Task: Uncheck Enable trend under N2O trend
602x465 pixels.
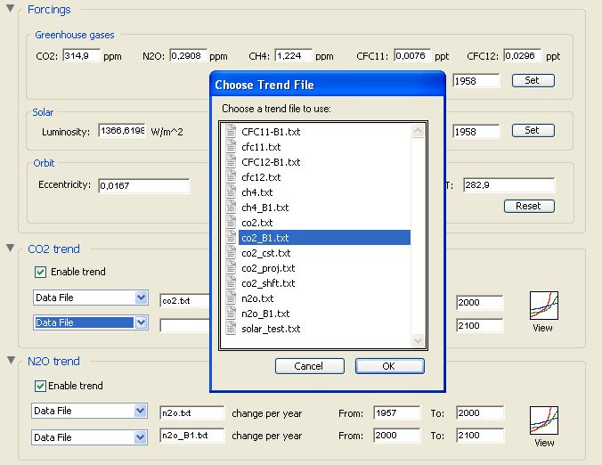Action: tap(40, 386)
